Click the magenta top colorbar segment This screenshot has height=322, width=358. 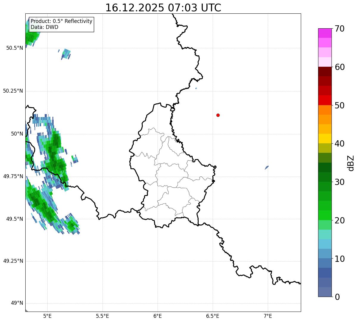325,33
